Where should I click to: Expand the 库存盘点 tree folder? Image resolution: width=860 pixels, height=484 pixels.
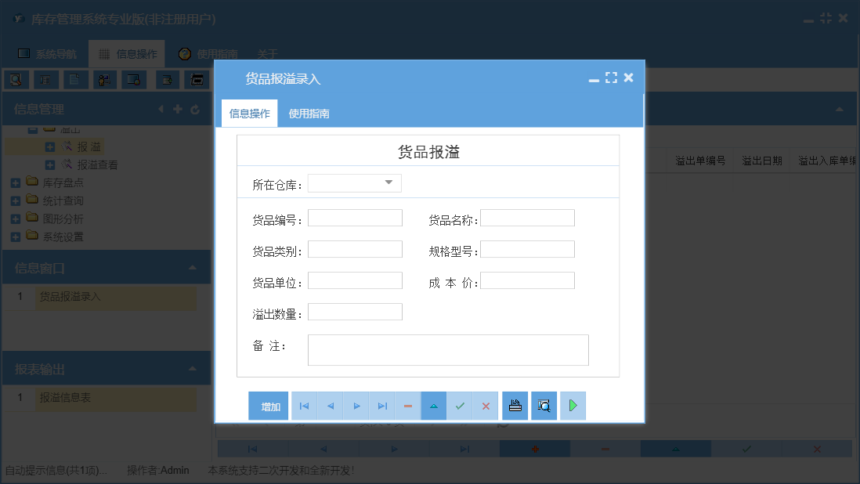(16, 182)
